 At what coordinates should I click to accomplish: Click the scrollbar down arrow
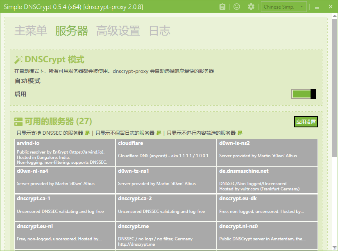335,247
